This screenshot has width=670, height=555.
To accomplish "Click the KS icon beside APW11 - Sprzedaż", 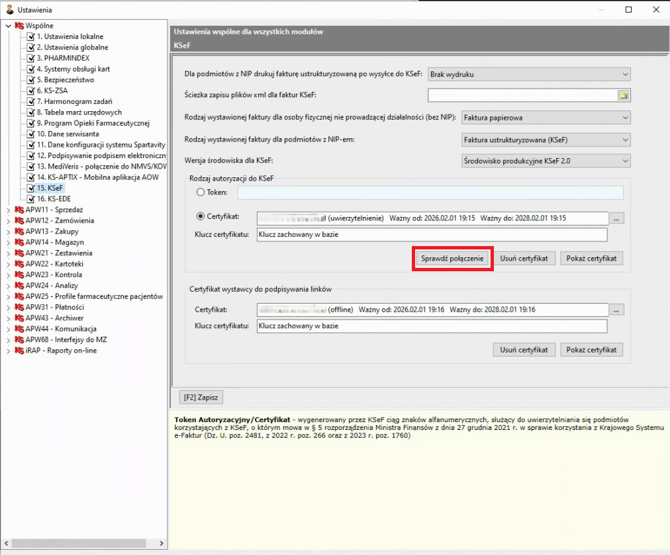I will (x=19, y=210).
